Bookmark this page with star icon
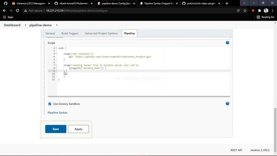 [x=245, y=10]
